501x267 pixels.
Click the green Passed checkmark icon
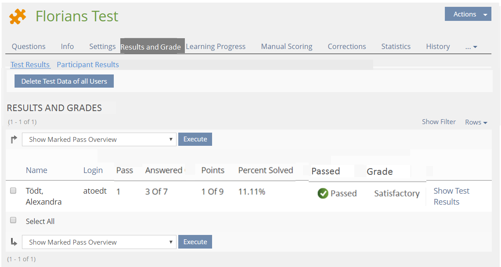[323, 194]
